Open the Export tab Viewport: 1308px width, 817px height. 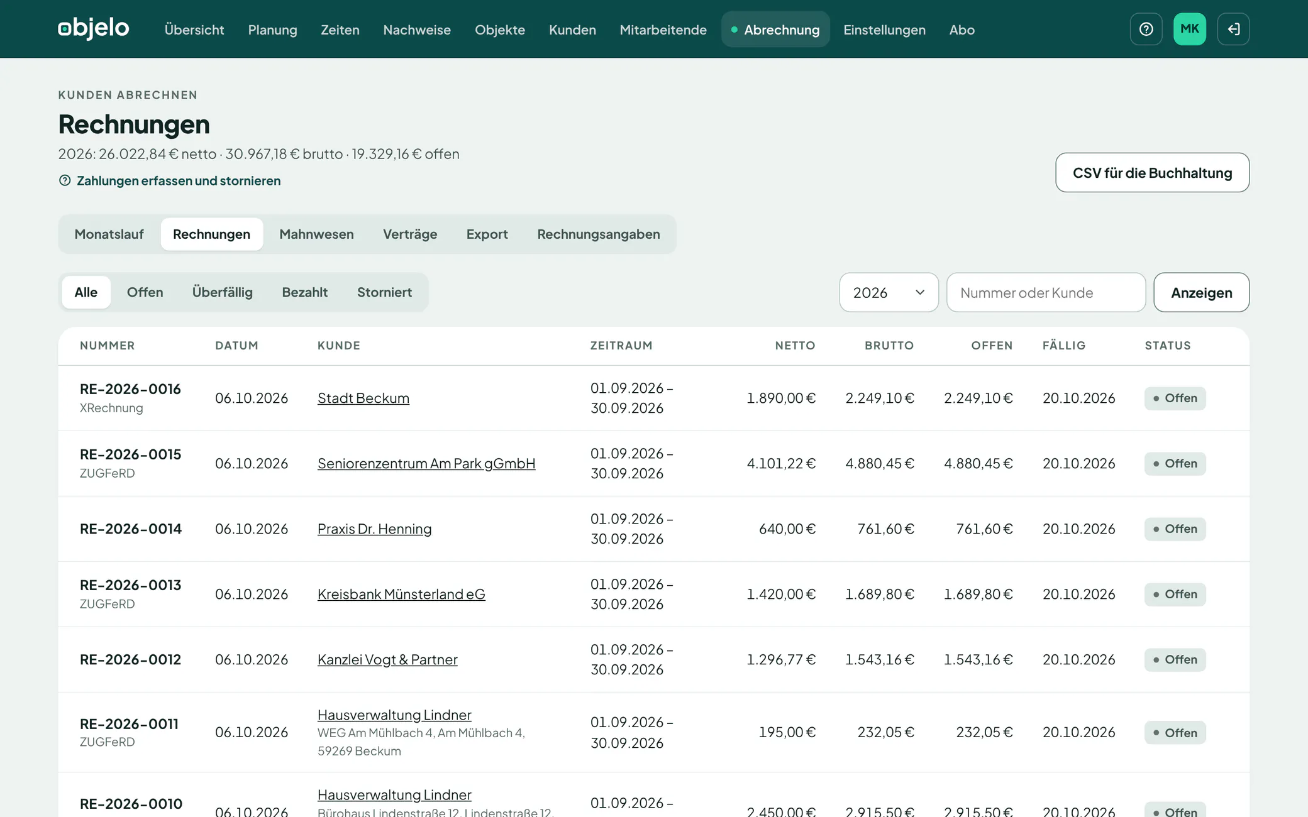click(x=487, y=234)
